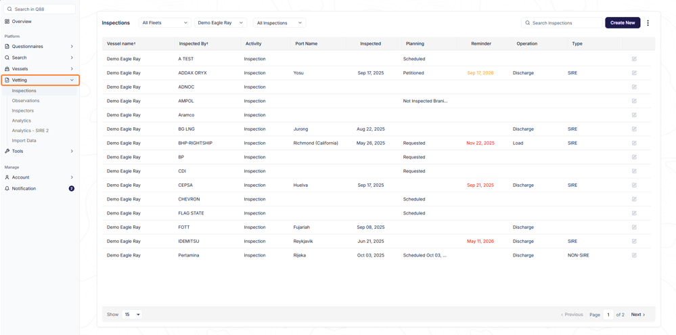Screen dimensions: 676x335
Task: Change the Show rows-per-page dropdown
Action: pyautogui.click(x=132, y=315)
